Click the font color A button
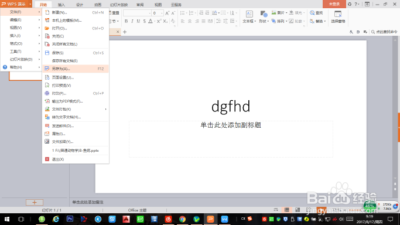 [151, 21]
